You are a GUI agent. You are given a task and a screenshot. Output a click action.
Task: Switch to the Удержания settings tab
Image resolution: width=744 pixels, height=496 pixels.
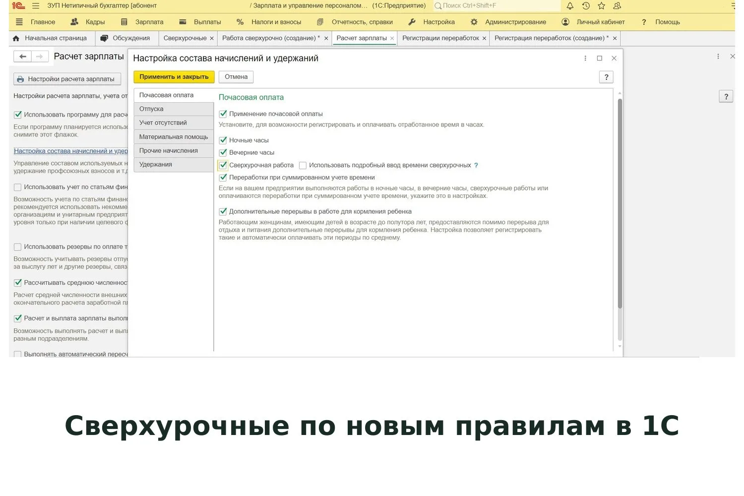tap(174, 165)
